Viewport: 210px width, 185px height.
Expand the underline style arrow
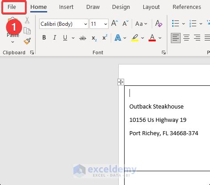point(73,38)
